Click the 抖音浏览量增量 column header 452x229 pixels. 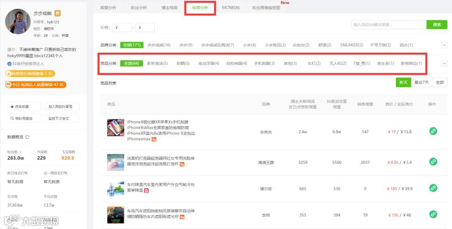[x=336, y=104]
